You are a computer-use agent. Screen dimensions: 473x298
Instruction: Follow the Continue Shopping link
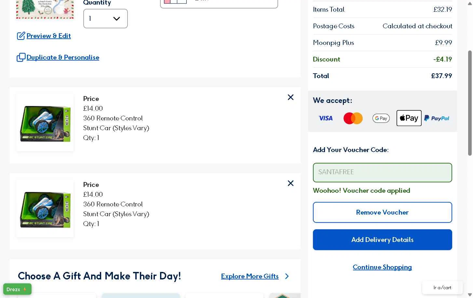[382, 267]
